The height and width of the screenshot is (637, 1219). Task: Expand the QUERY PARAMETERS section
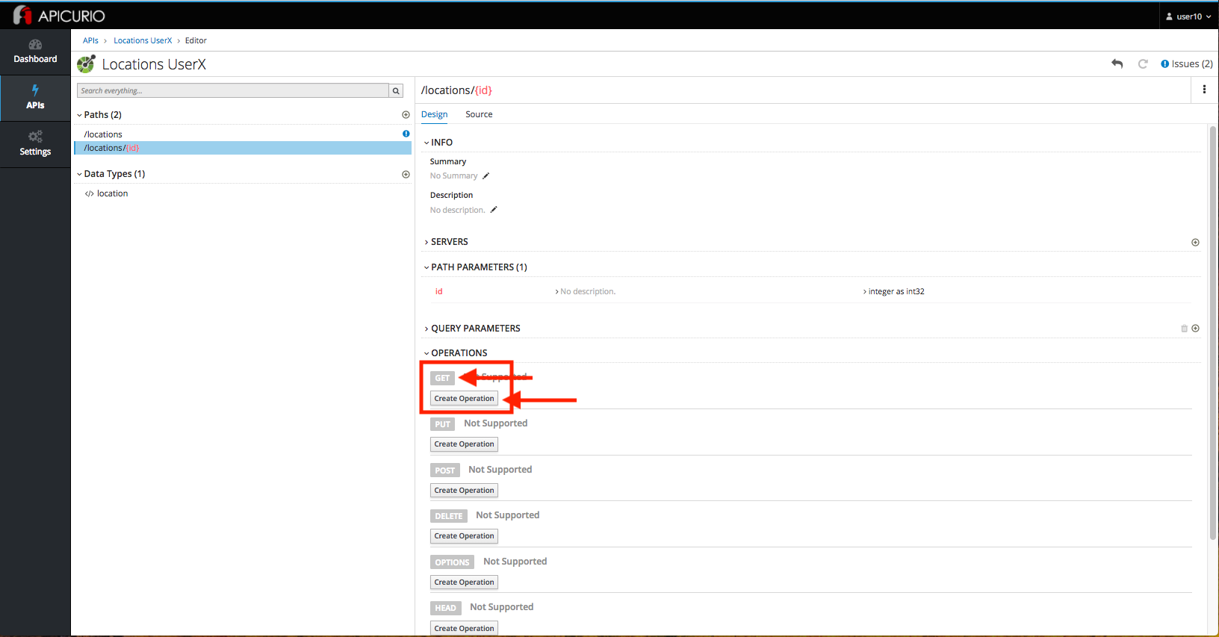[474, 329]
